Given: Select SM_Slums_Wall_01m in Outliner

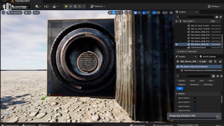Looking at the screenshot, I should (x=200, y=41).
